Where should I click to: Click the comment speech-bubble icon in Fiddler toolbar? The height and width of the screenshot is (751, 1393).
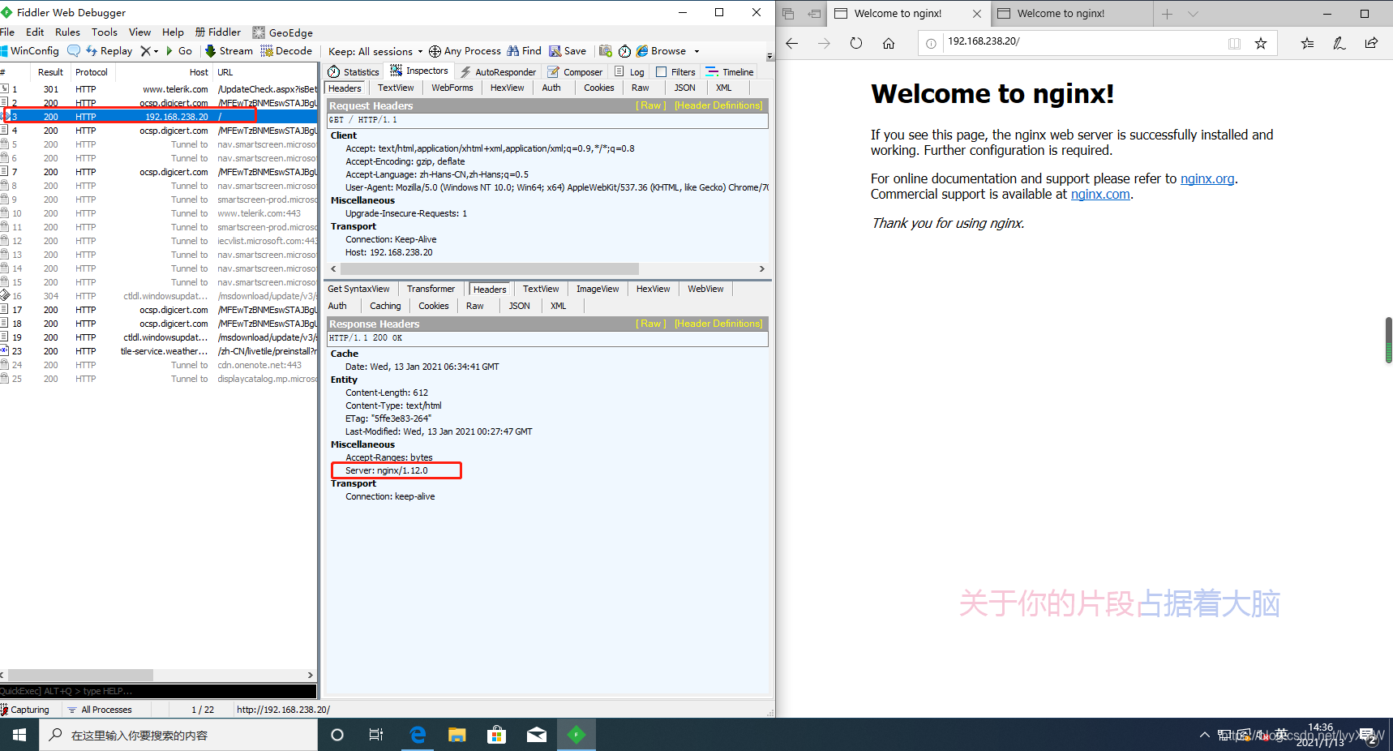[74, 51]
